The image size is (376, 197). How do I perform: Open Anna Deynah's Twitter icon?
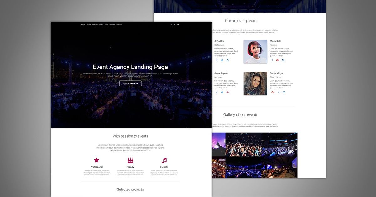[222, 92]
